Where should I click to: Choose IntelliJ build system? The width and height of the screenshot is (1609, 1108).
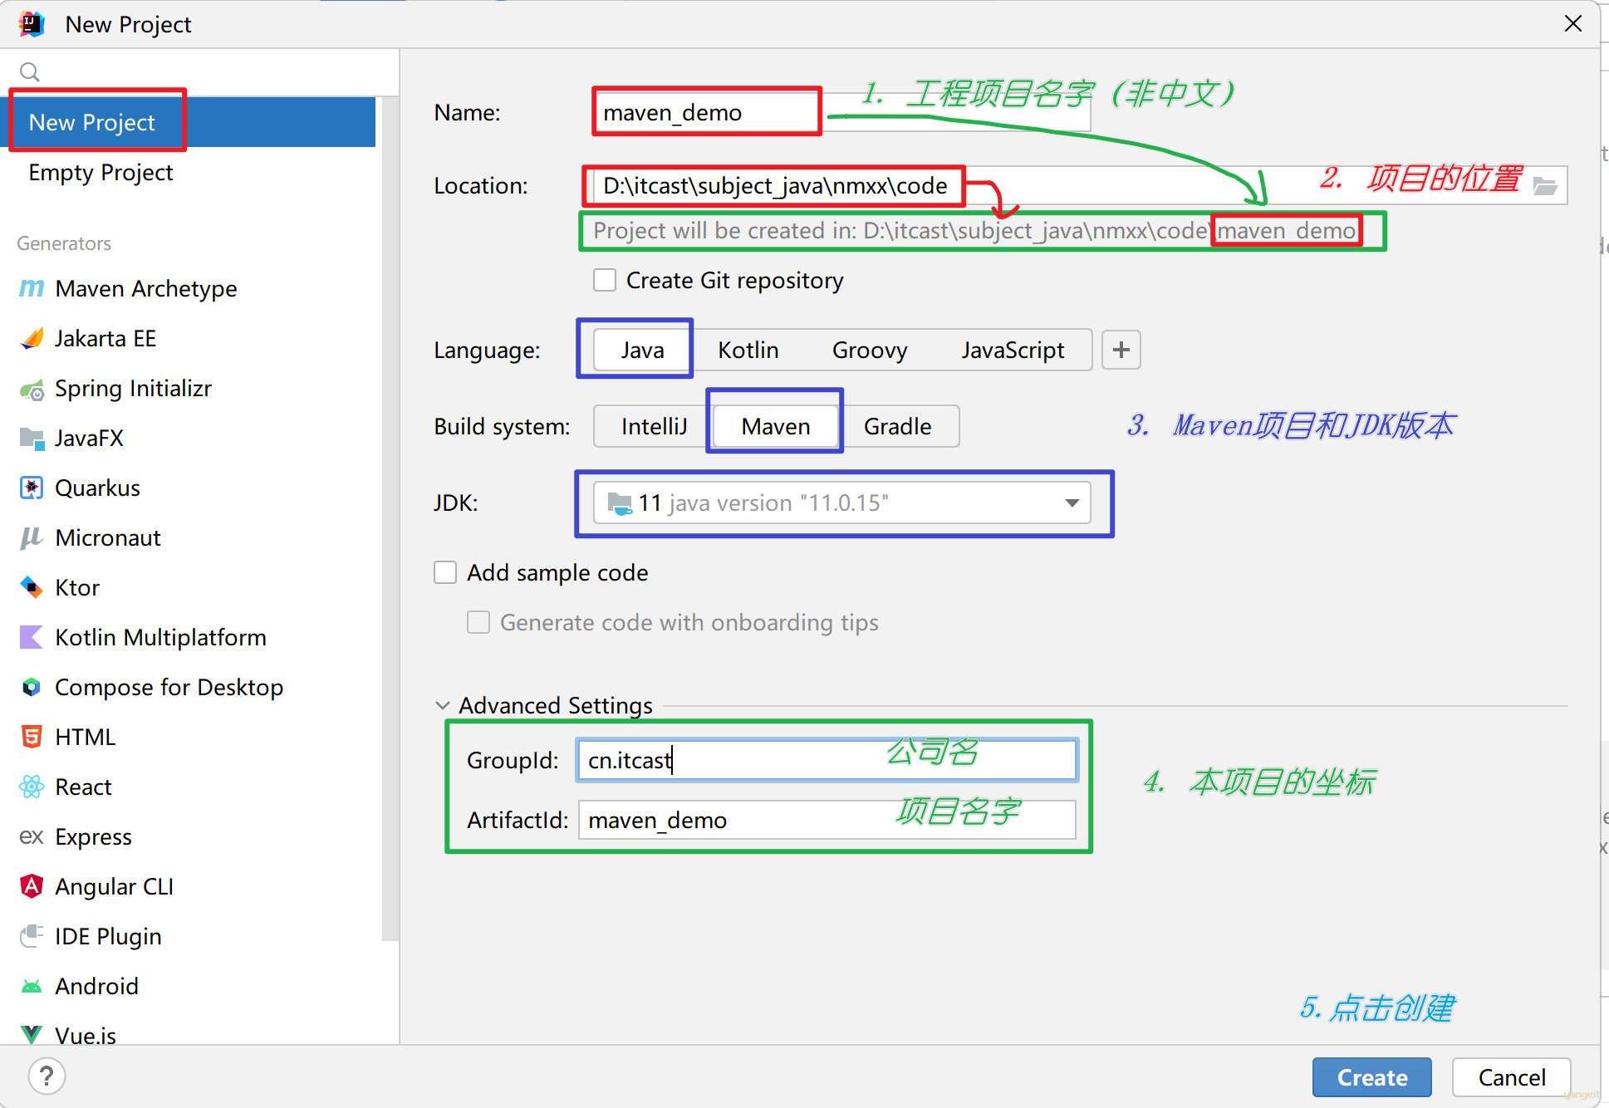[x=654, y=426]
